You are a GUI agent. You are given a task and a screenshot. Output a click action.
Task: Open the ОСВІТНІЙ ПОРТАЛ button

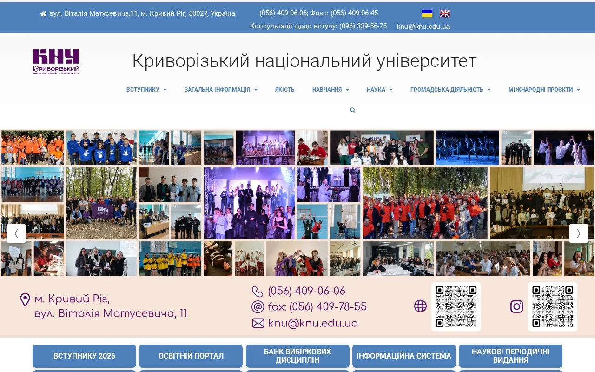point(191,356)
